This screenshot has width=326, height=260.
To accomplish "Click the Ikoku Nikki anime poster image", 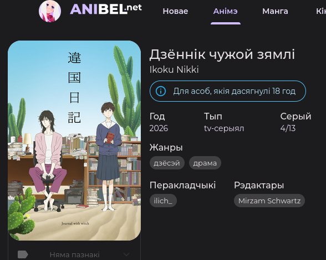I will tap(74, 141).
